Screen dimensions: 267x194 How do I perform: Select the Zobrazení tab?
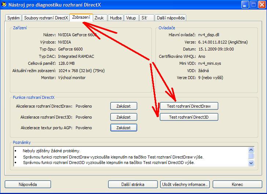81,17
